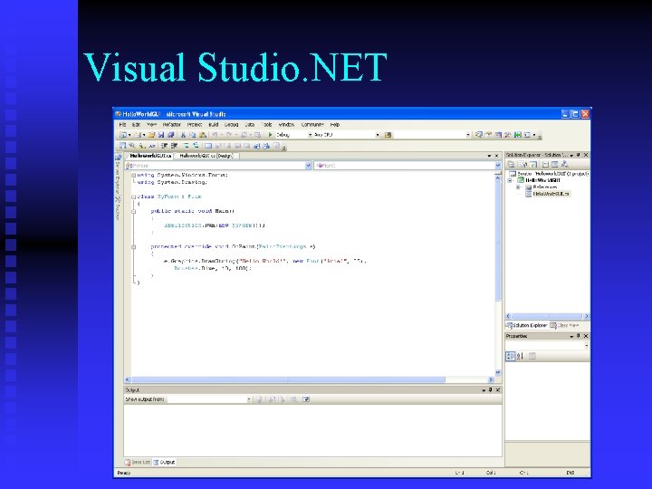Open the types dropdown above code editor

click(308, 166)
